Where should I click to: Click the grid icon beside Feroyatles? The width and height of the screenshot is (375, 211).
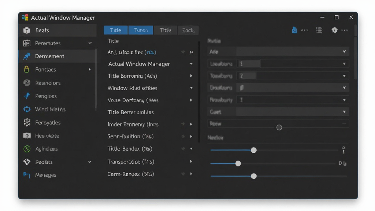pos(27,122)
